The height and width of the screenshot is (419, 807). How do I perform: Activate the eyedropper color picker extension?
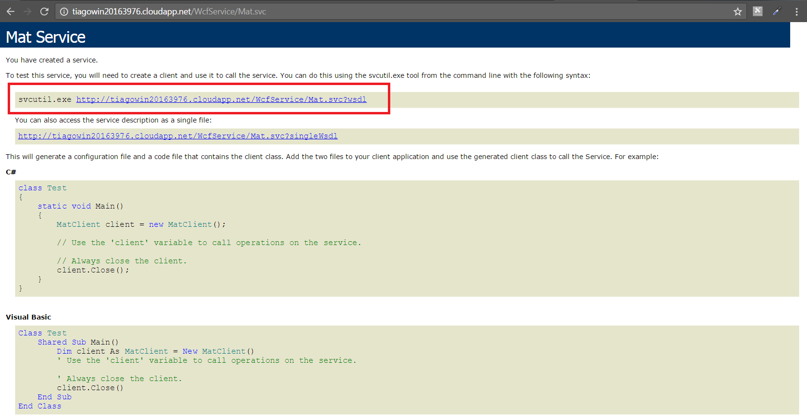tap(777, 12)
